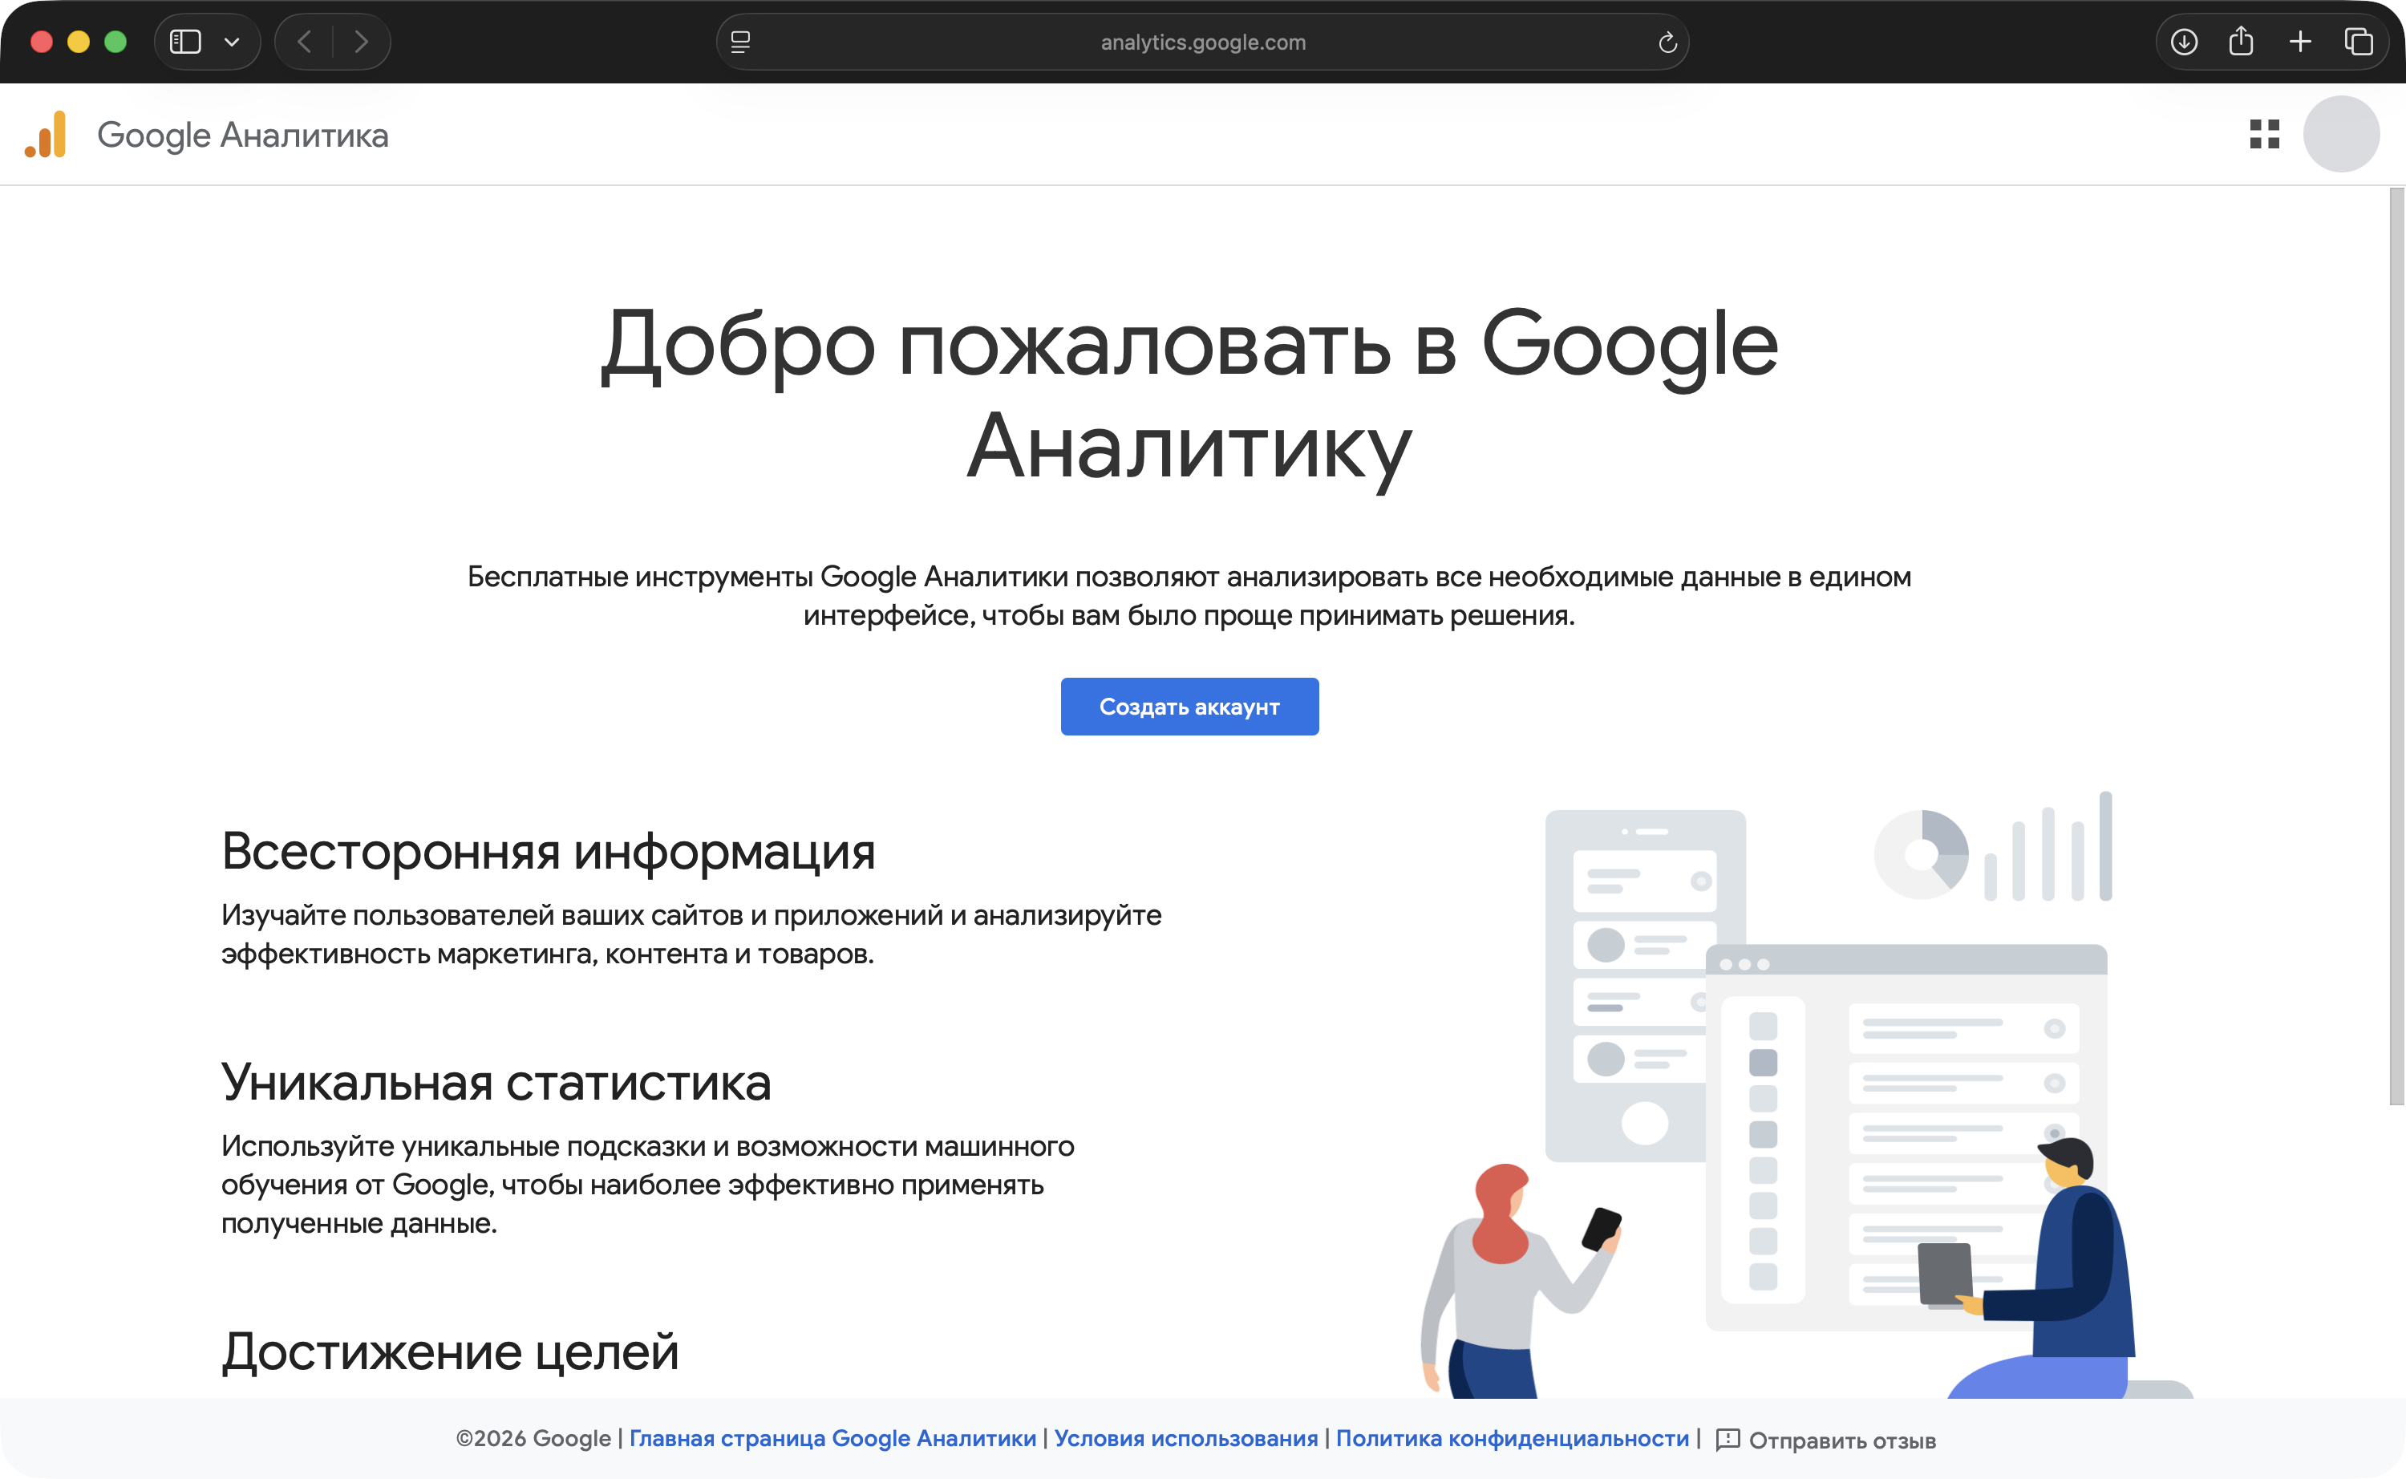Click the page vertical scrollbar
2406x1479 pixels.
2396,646
